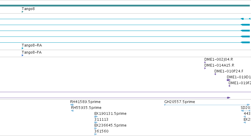Select the 443 feature arrow glyph

point(245,117)
